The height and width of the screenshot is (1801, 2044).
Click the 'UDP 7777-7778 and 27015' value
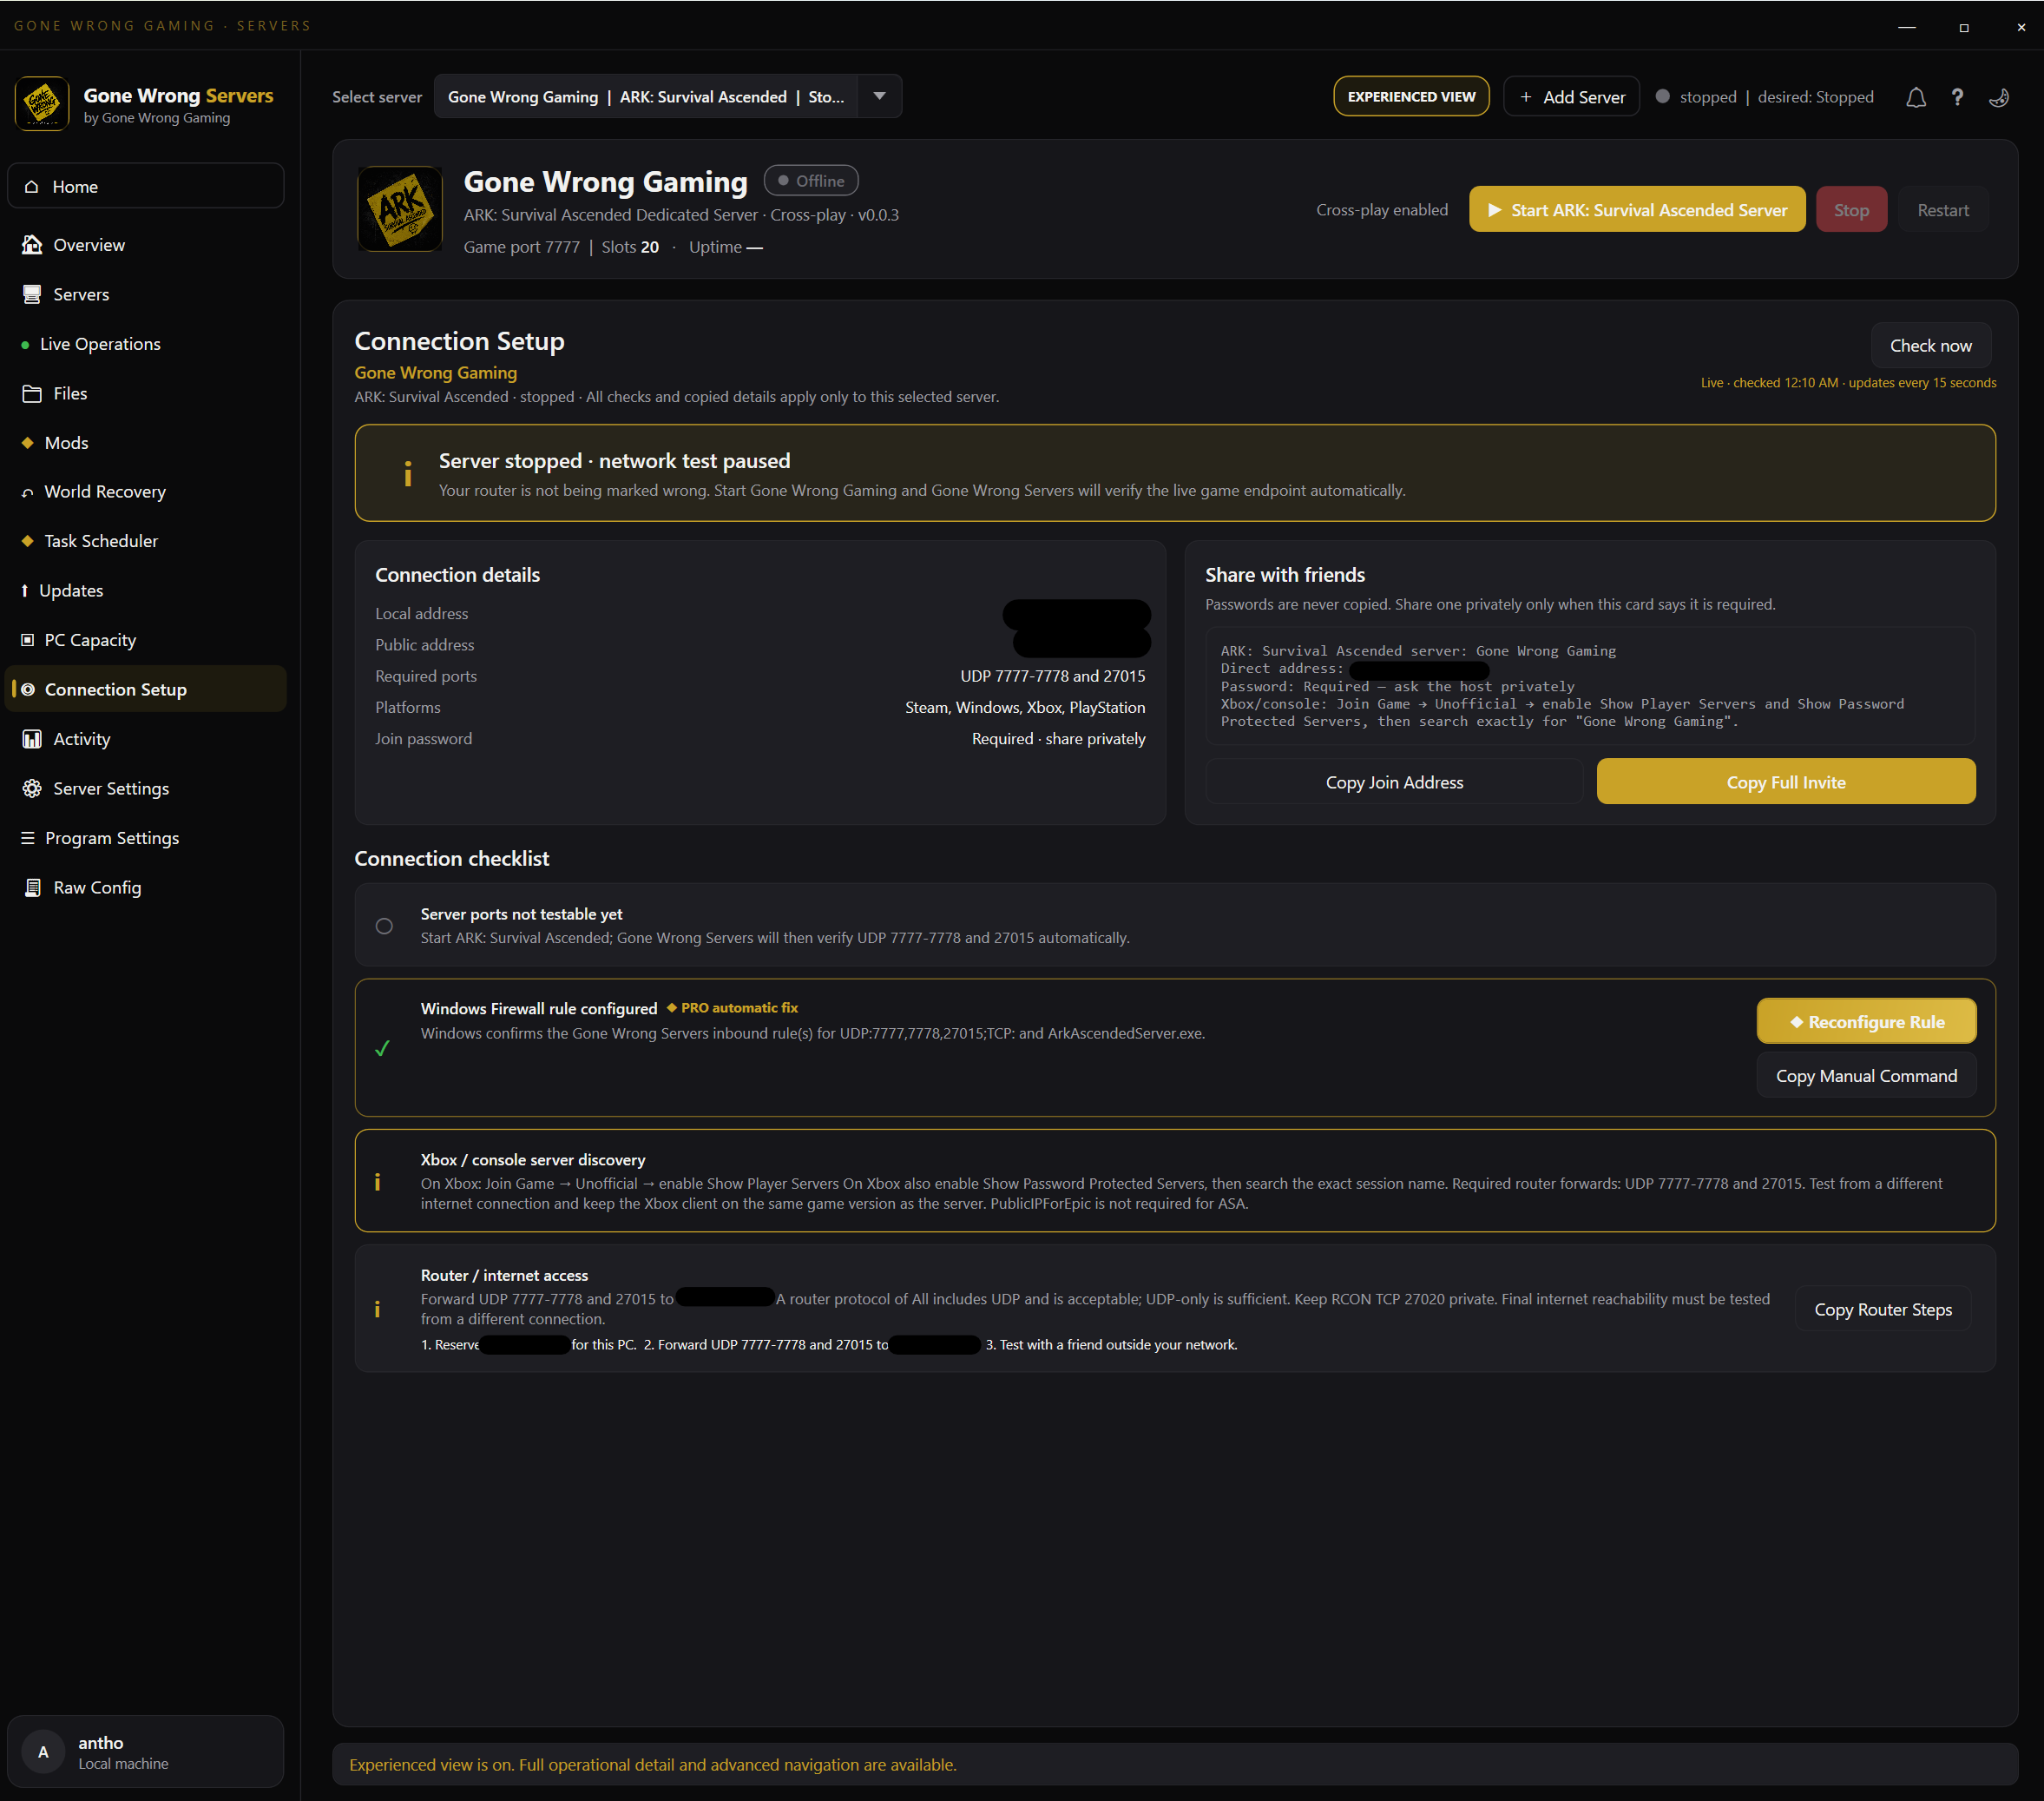pos(1053,676)
